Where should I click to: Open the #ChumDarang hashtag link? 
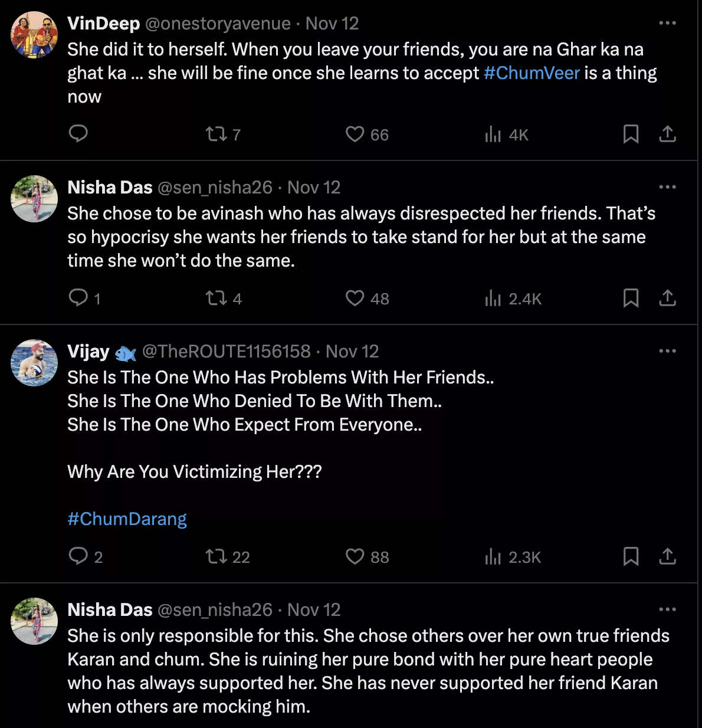pos(127,519)
